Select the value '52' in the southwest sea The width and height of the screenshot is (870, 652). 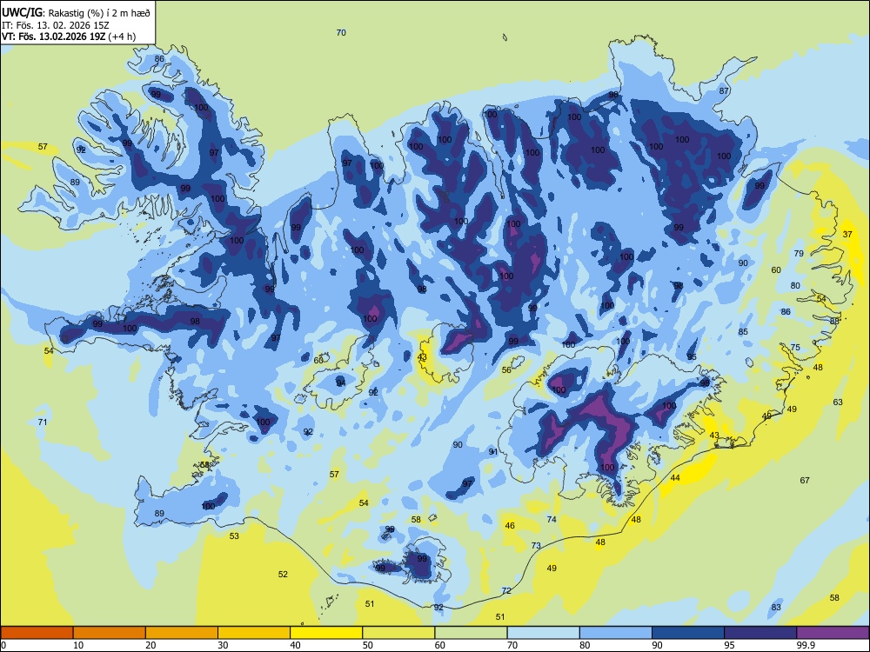click(283, 574)
